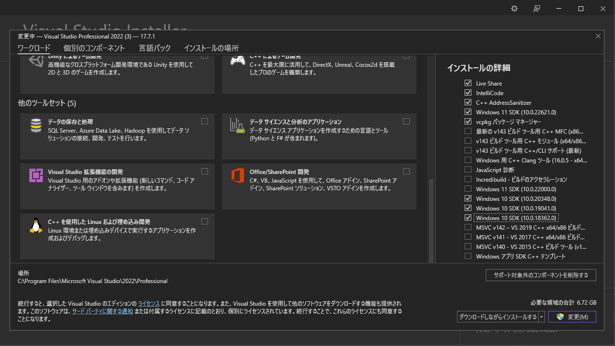Disable the Live Share component
615x346 pixels.
point(468,83)
